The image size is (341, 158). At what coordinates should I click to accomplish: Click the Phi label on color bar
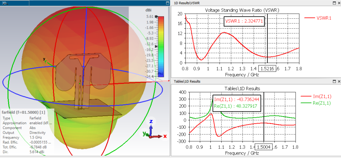click(x=161, y=74)
